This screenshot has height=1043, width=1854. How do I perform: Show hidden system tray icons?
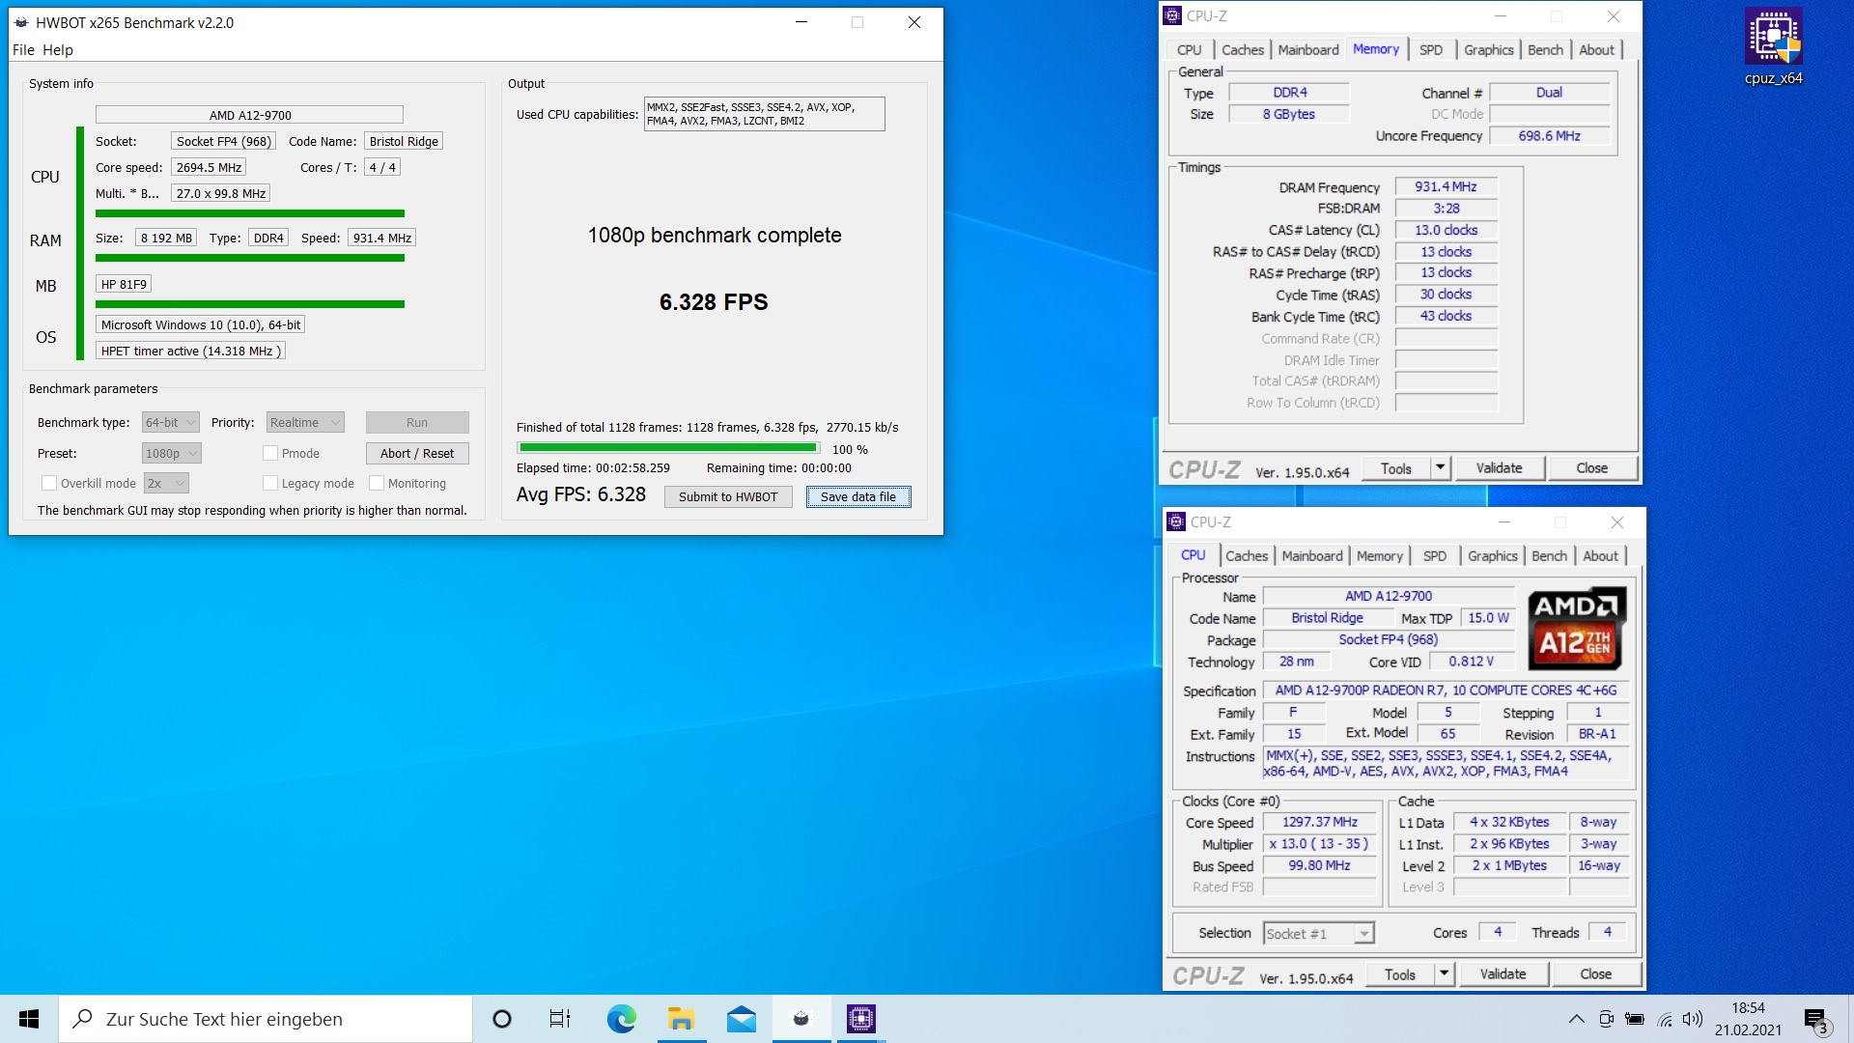pos(1576,1019)
